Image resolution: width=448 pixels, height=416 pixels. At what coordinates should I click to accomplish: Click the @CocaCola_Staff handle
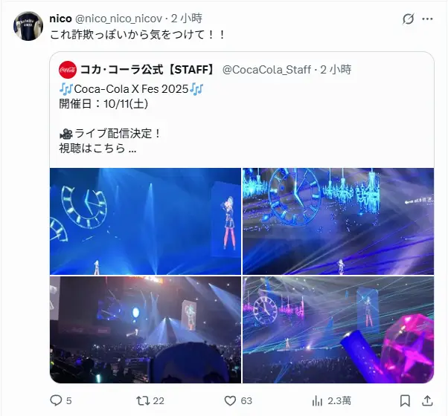point(266,70)
